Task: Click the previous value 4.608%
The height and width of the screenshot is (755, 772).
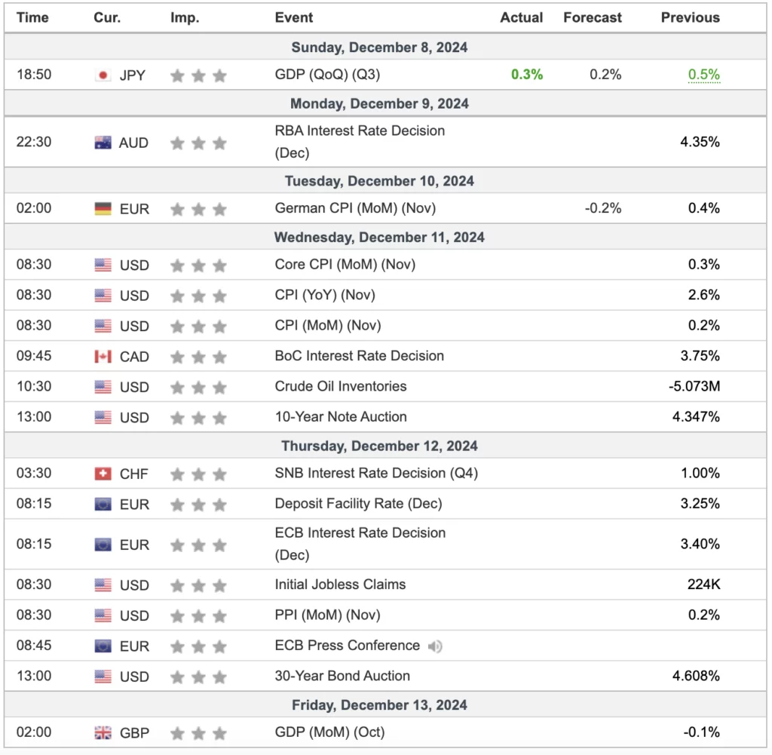Action: (696, 676)
